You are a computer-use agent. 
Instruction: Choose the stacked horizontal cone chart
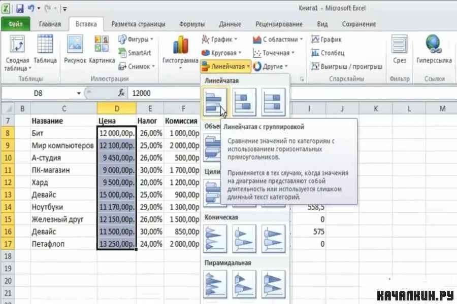244,238
